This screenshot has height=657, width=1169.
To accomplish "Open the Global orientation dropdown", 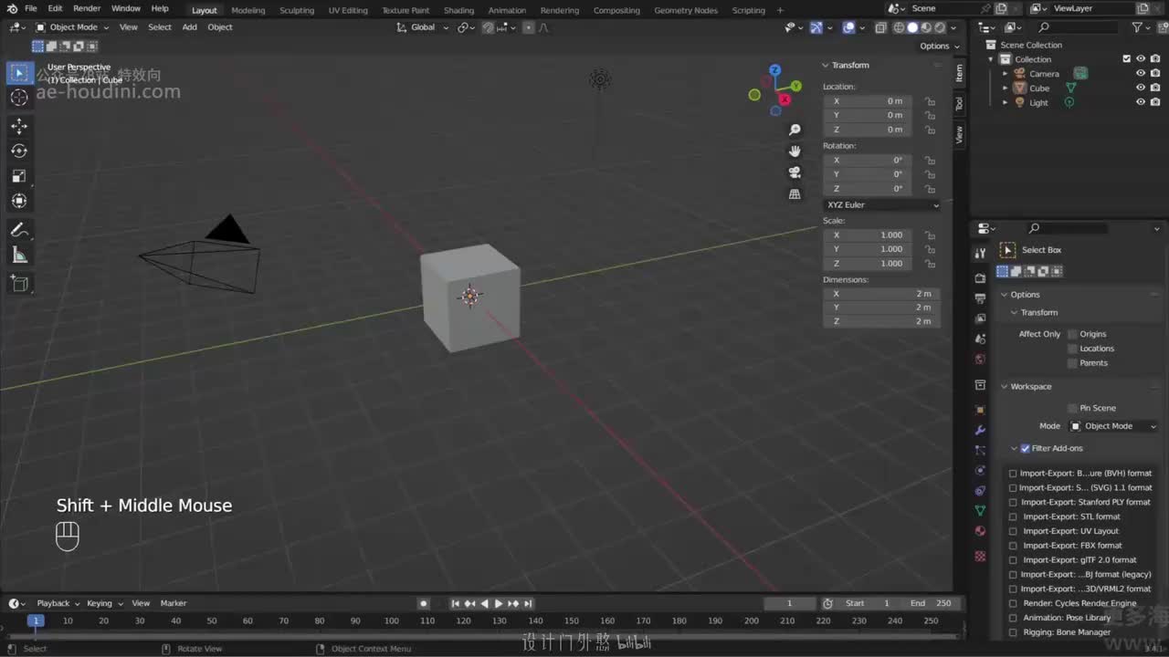I will [424, 27].
